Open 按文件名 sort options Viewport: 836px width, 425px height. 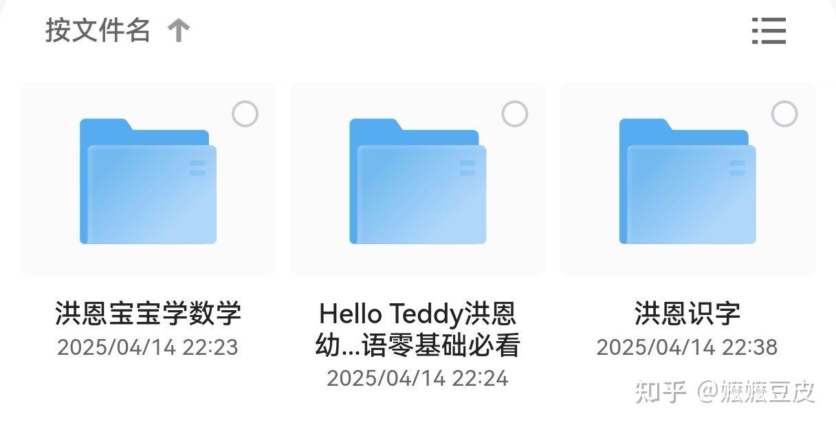(x=98, y=30)
